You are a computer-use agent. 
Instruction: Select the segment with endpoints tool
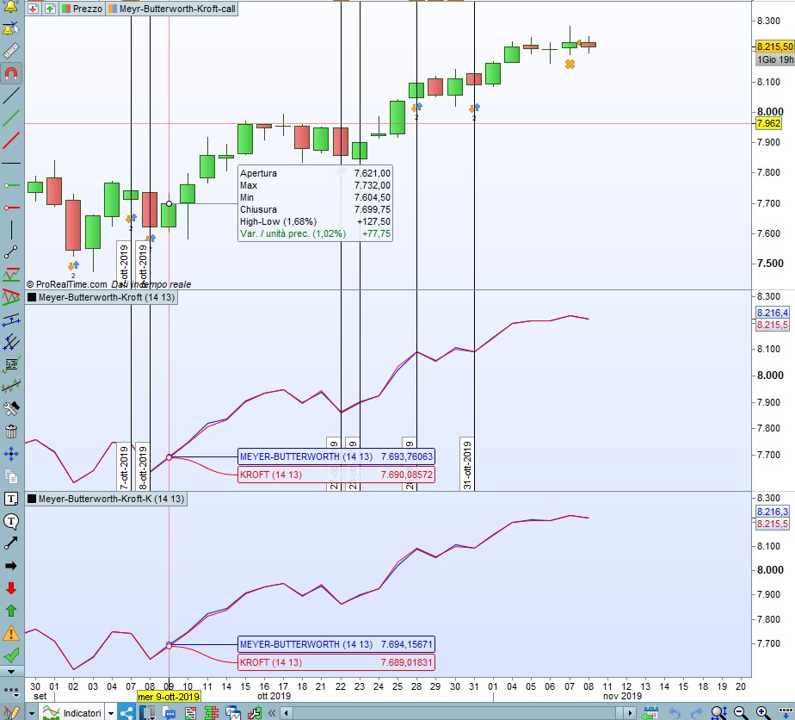tap(10, 252)
